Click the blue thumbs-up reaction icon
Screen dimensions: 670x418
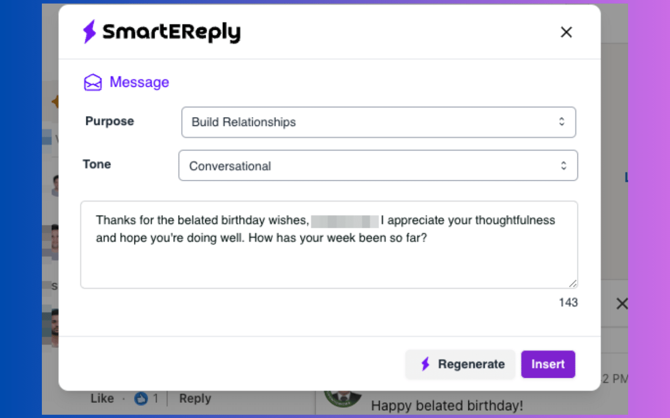[141, 399]
